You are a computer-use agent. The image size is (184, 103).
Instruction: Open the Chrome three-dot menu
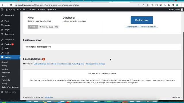pyautogui.click(x=181, y=5)
